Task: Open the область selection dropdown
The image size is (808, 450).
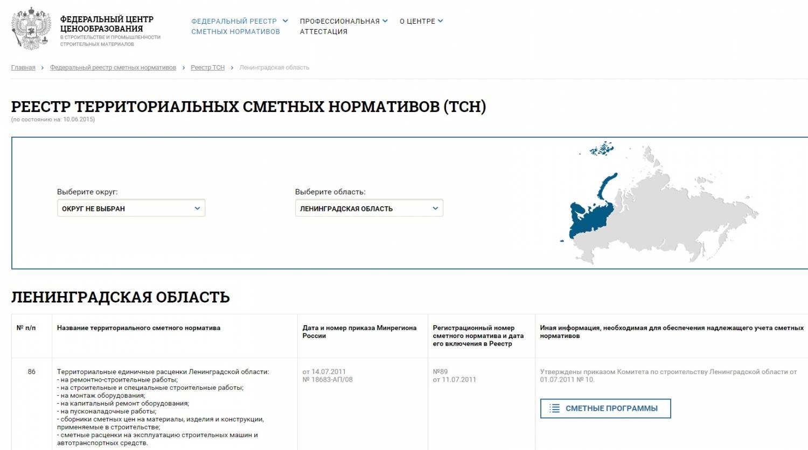Action: pyautogui.click(x=369, y=208)
